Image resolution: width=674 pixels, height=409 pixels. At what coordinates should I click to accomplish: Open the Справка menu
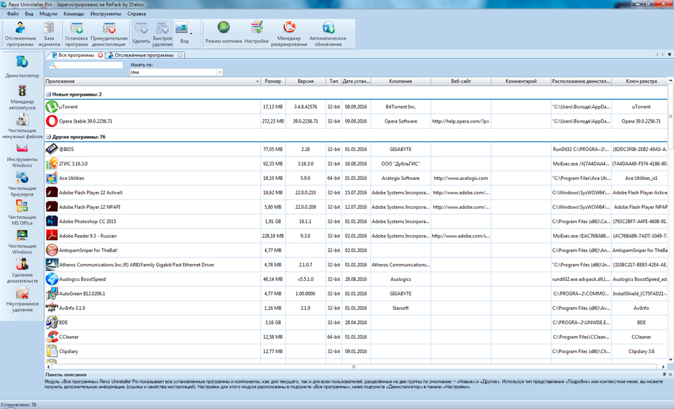point(136,13)
